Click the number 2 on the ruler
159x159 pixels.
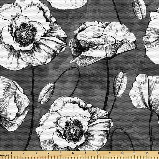pos(24,153)
